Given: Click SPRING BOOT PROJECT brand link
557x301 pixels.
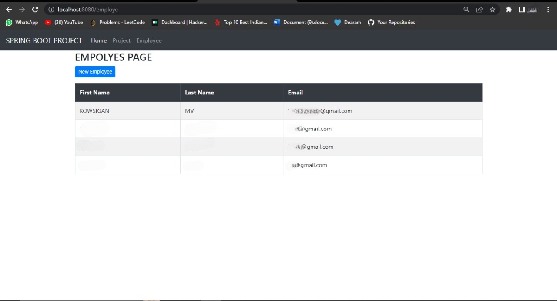Looking at the screenshot, I should [x=44, y=40].
